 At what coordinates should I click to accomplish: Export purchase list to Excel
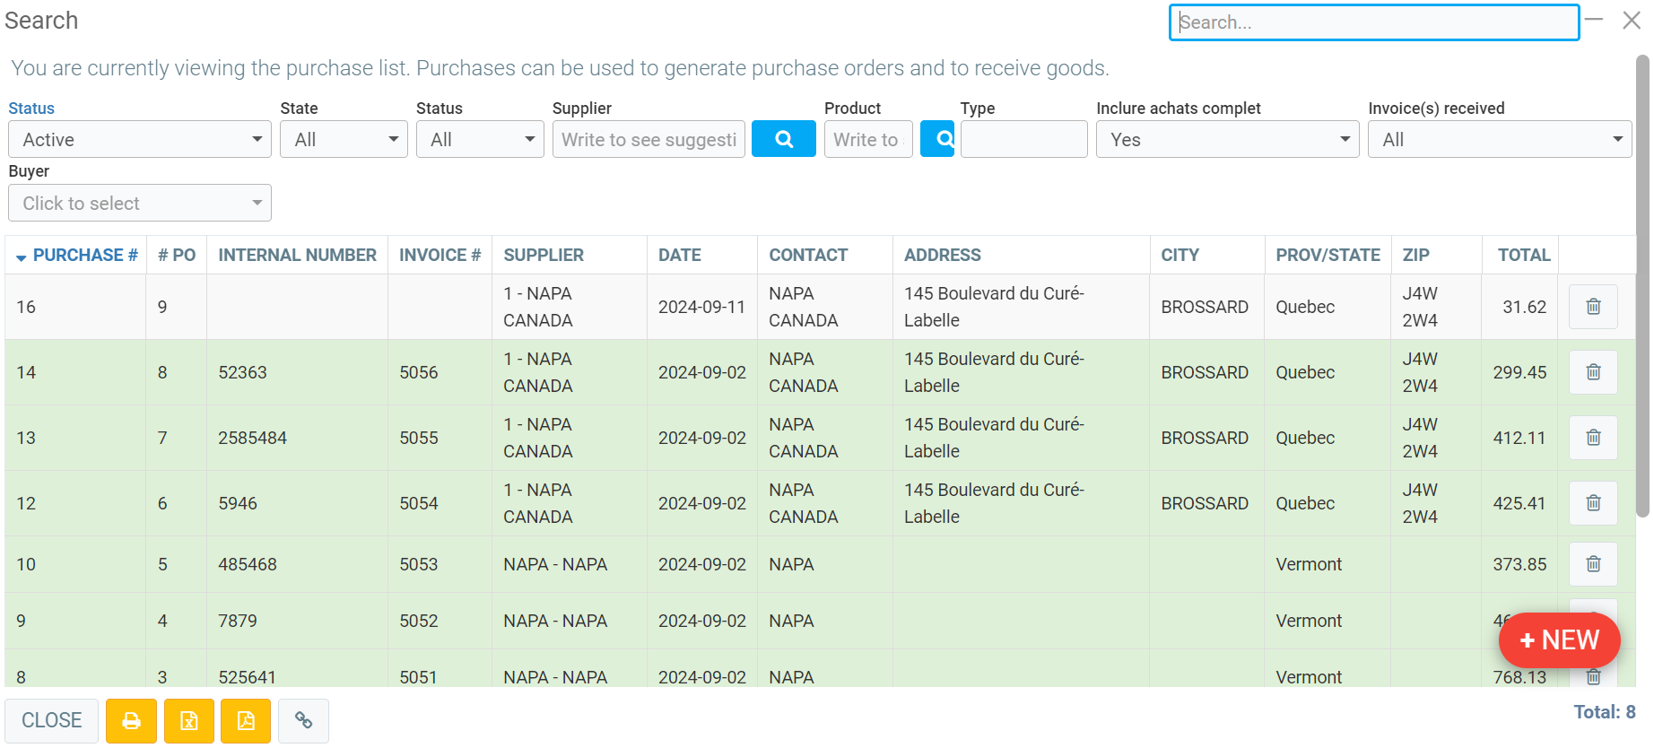[189, 721]
